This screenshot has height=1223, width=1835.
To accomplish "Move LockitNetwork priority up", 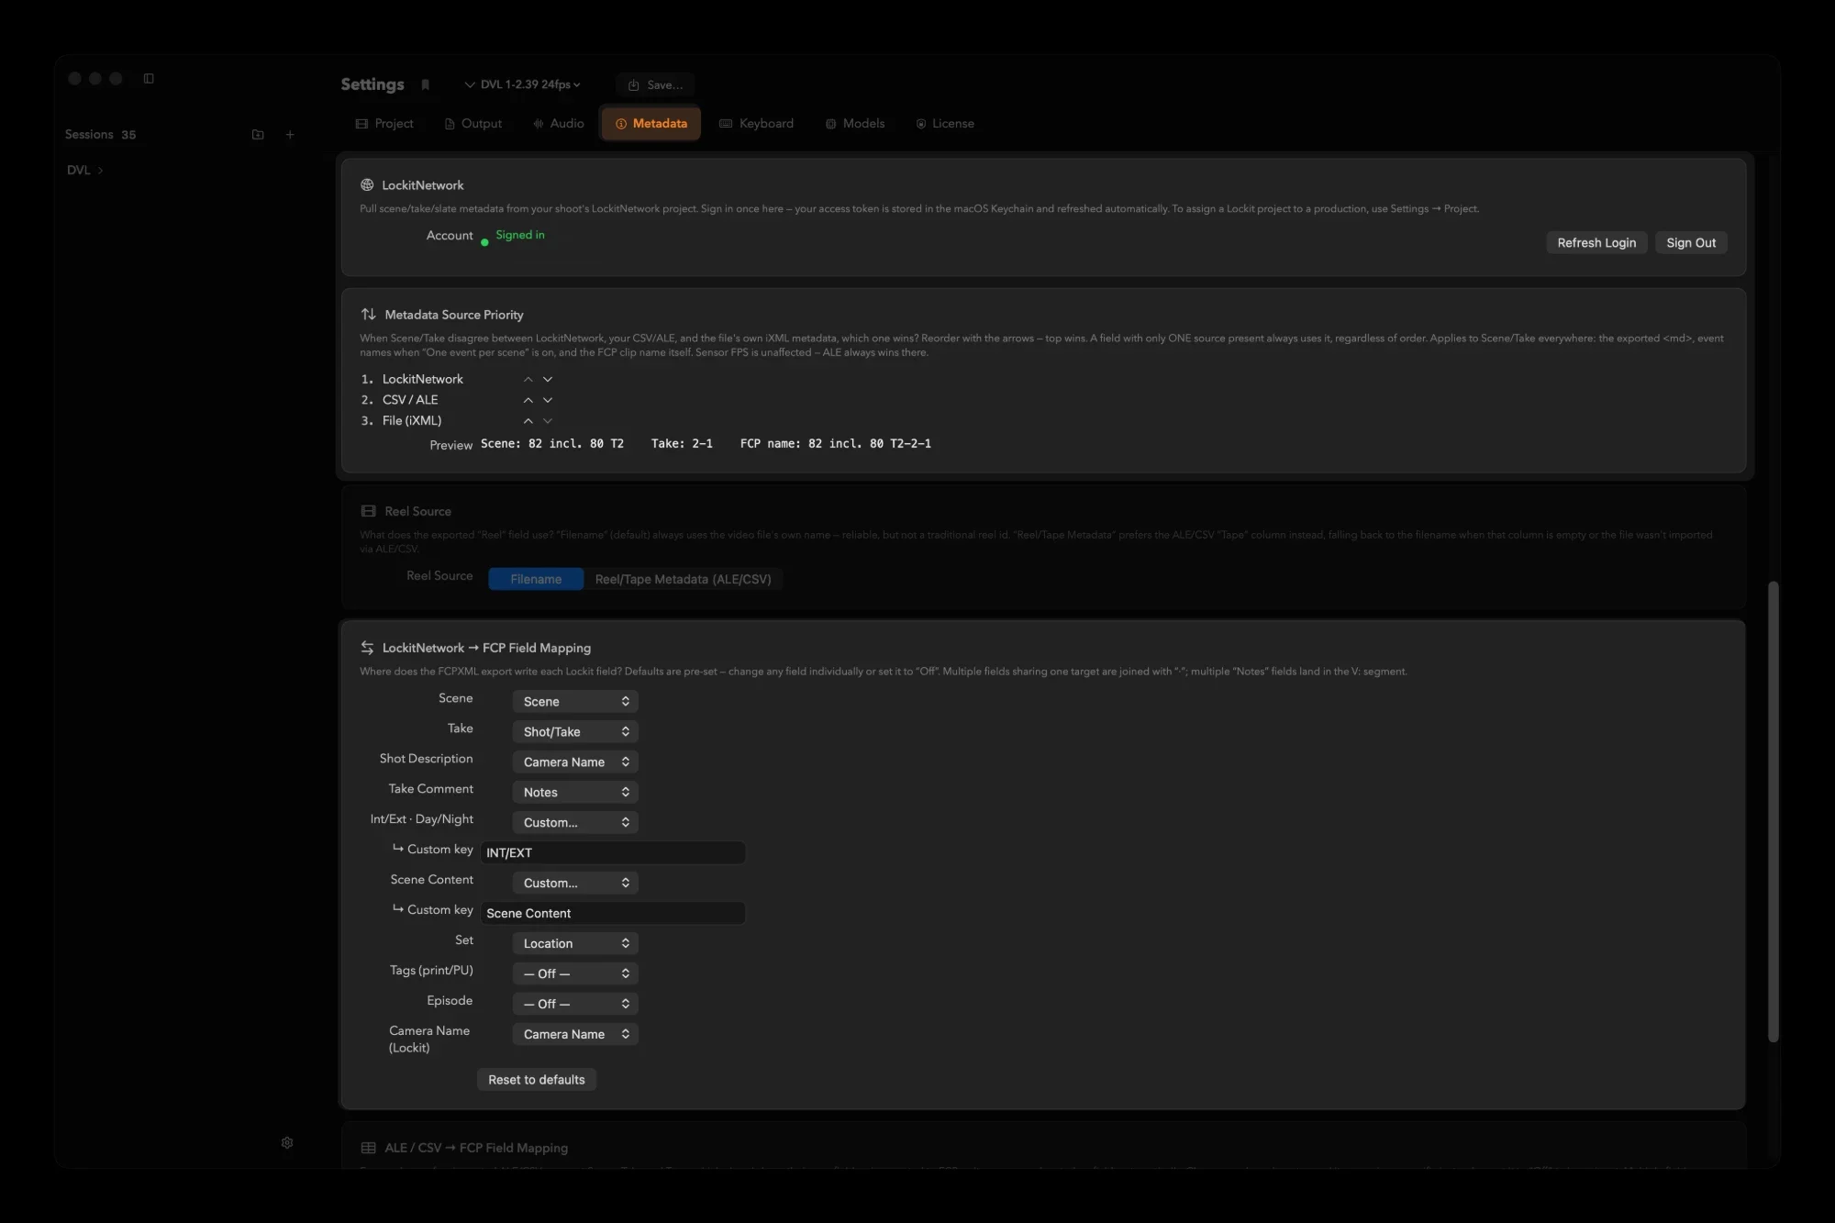I will click(528, 379).
